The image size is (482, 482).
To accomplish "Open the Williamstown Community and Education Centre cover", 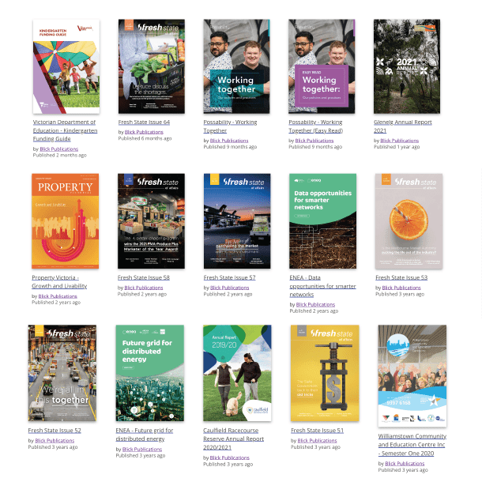I will (x=412, y=375).
